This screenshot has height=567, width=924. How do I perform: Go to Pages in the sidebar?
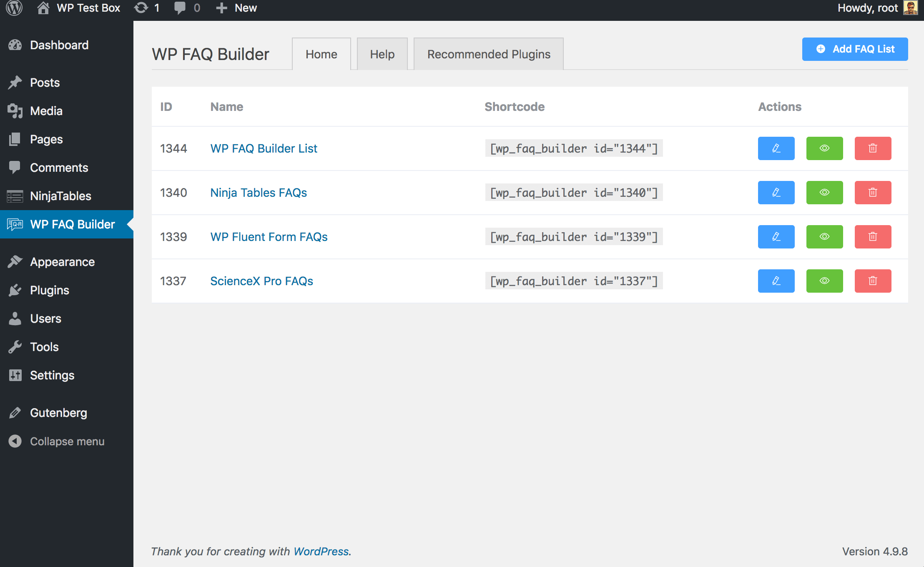click(x=67, y=139)
